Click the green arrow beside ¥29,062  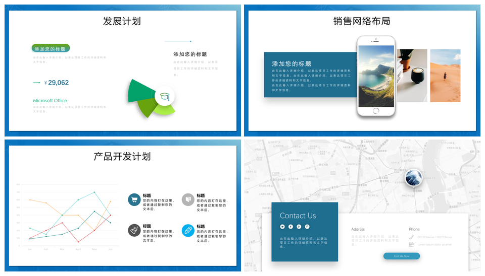click(36, 83)
